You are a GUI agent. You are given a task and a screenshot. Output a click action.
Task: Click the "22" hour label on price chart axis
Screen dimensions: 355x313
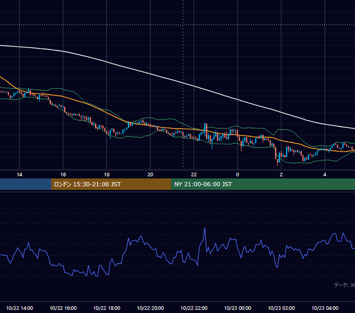point(194,175)
